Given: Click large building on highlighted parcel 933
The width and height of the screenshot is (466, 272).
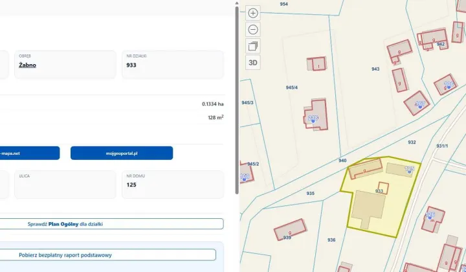Looking at the screenshot, I should [x=368, y=207].
